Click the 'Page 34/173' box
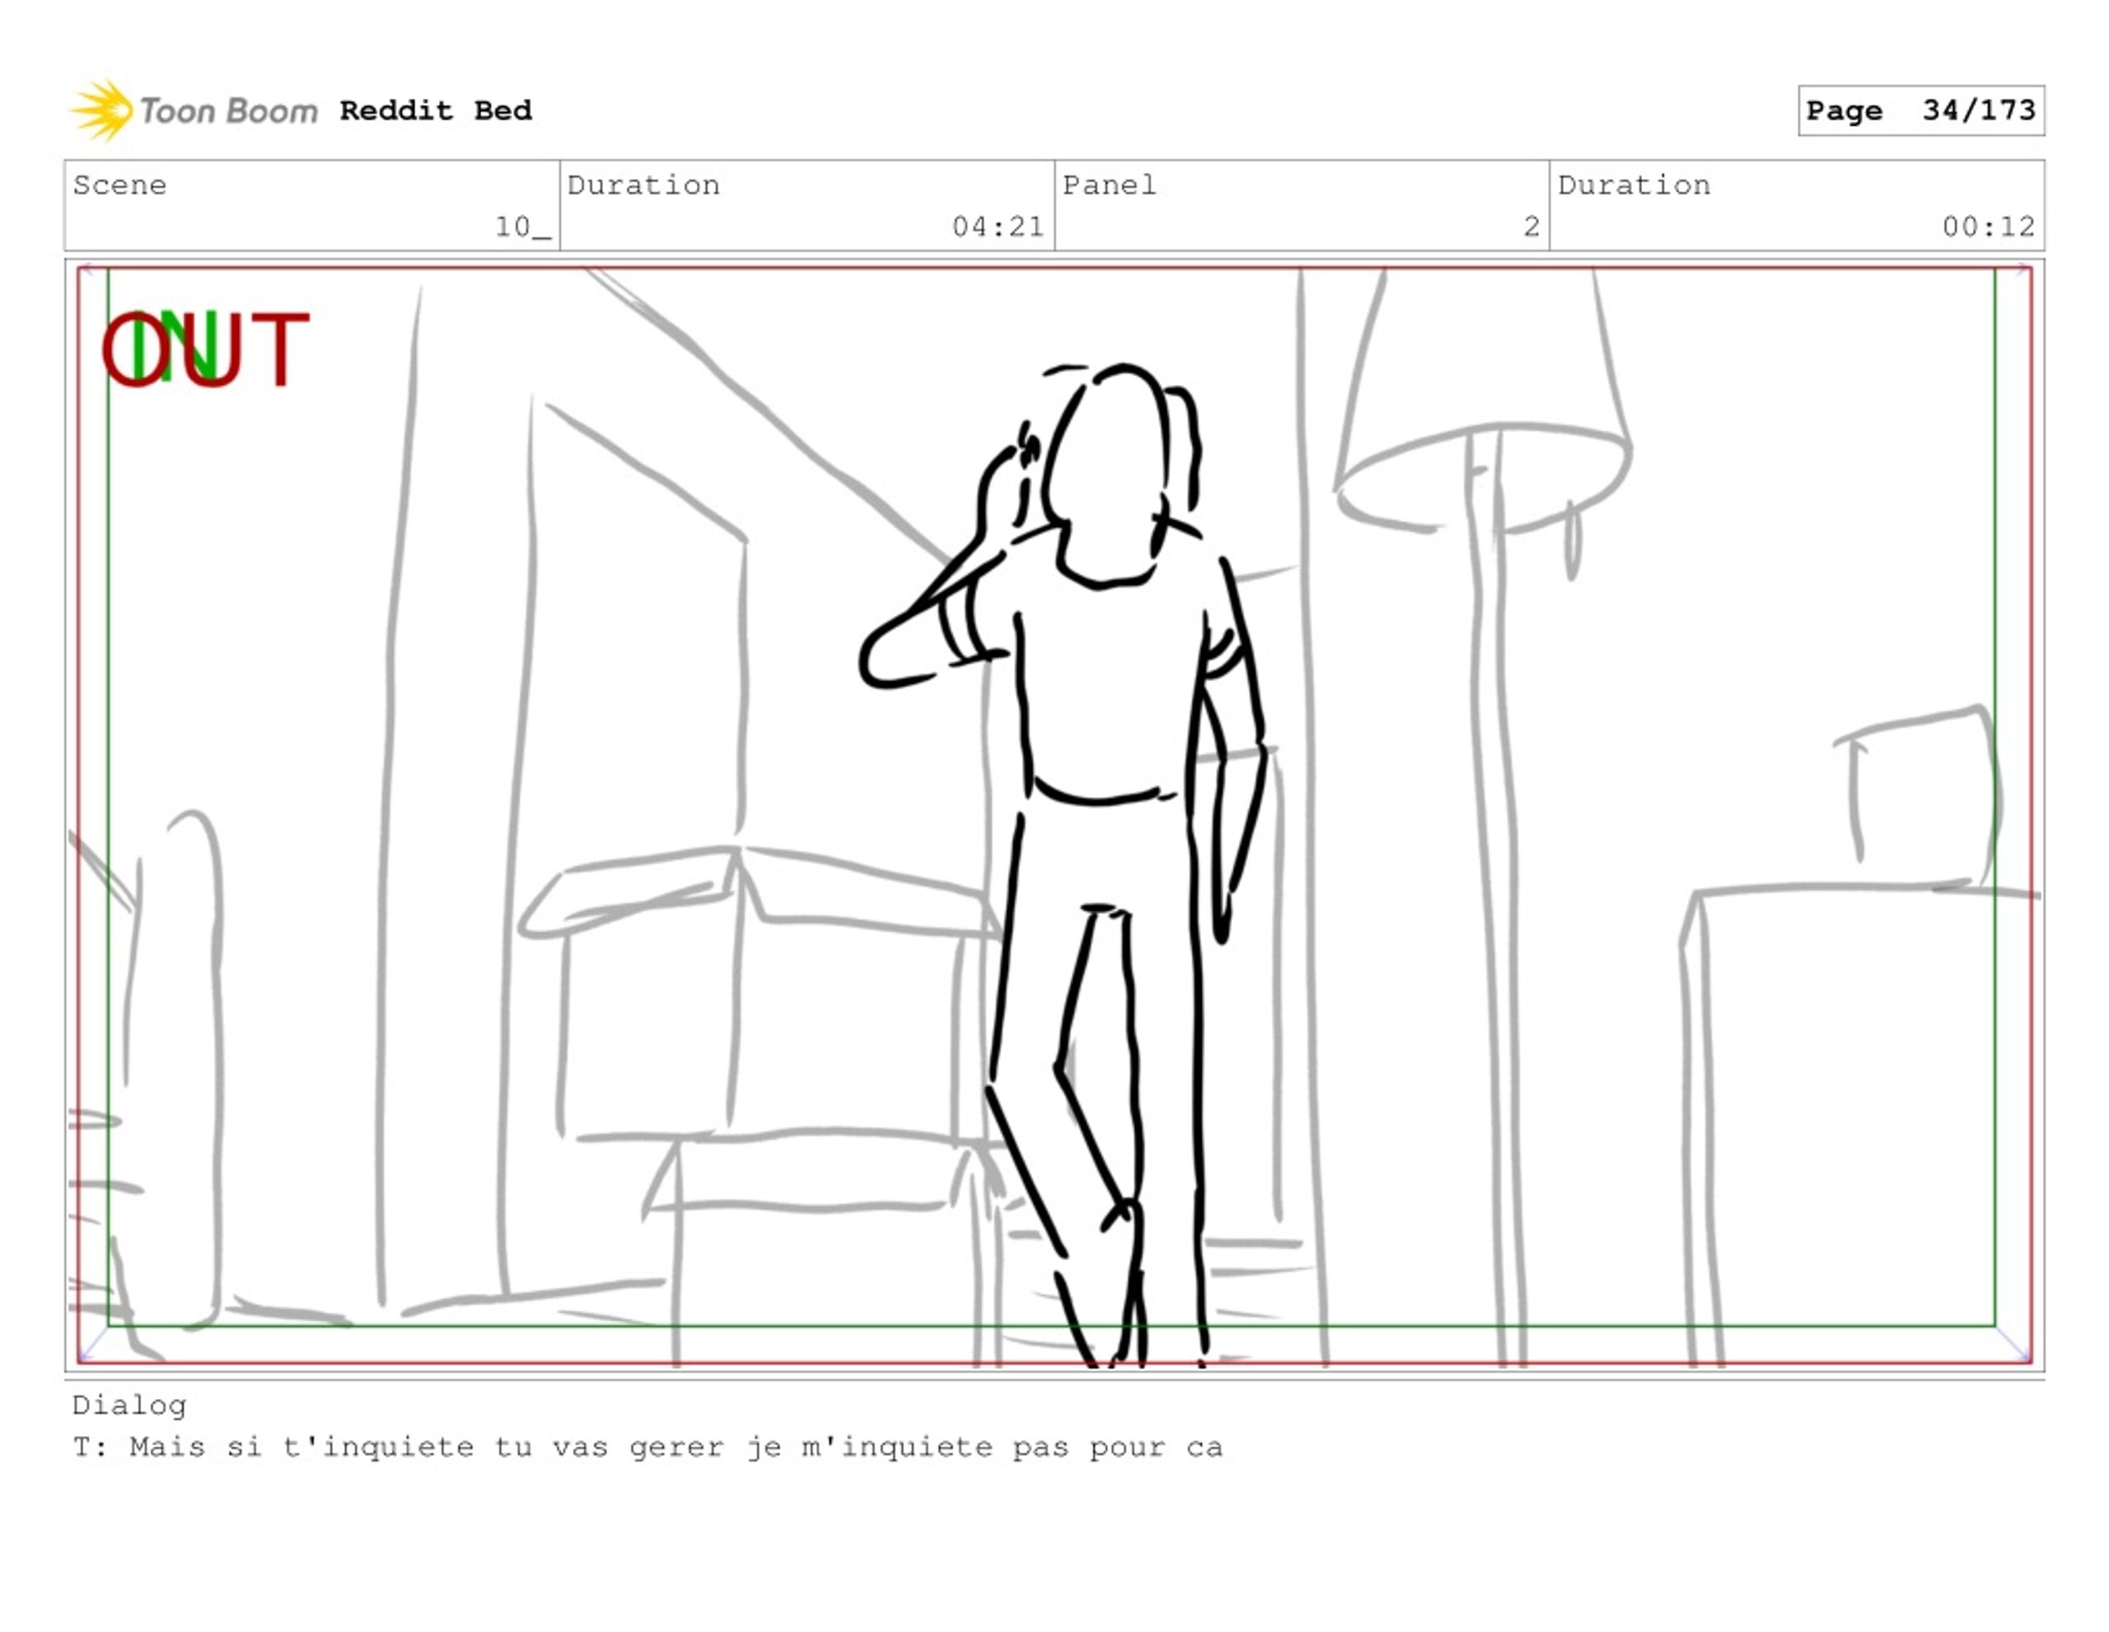Image resolution: width=2109 pixels, height=1632 pixels. click(1920, 110)
